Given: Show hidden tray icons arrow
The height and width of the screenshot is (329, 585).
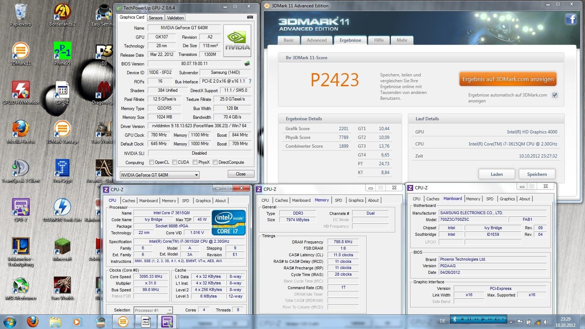Looking at the screenshot, I should point(511,322).
